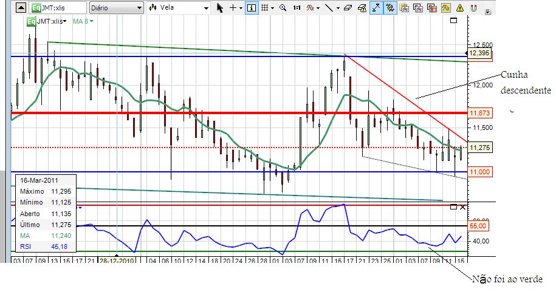The width and height of the screenshot is (556, 306).
Task: Select the trend line drawing tool
Action: click(x=329, y=8)
